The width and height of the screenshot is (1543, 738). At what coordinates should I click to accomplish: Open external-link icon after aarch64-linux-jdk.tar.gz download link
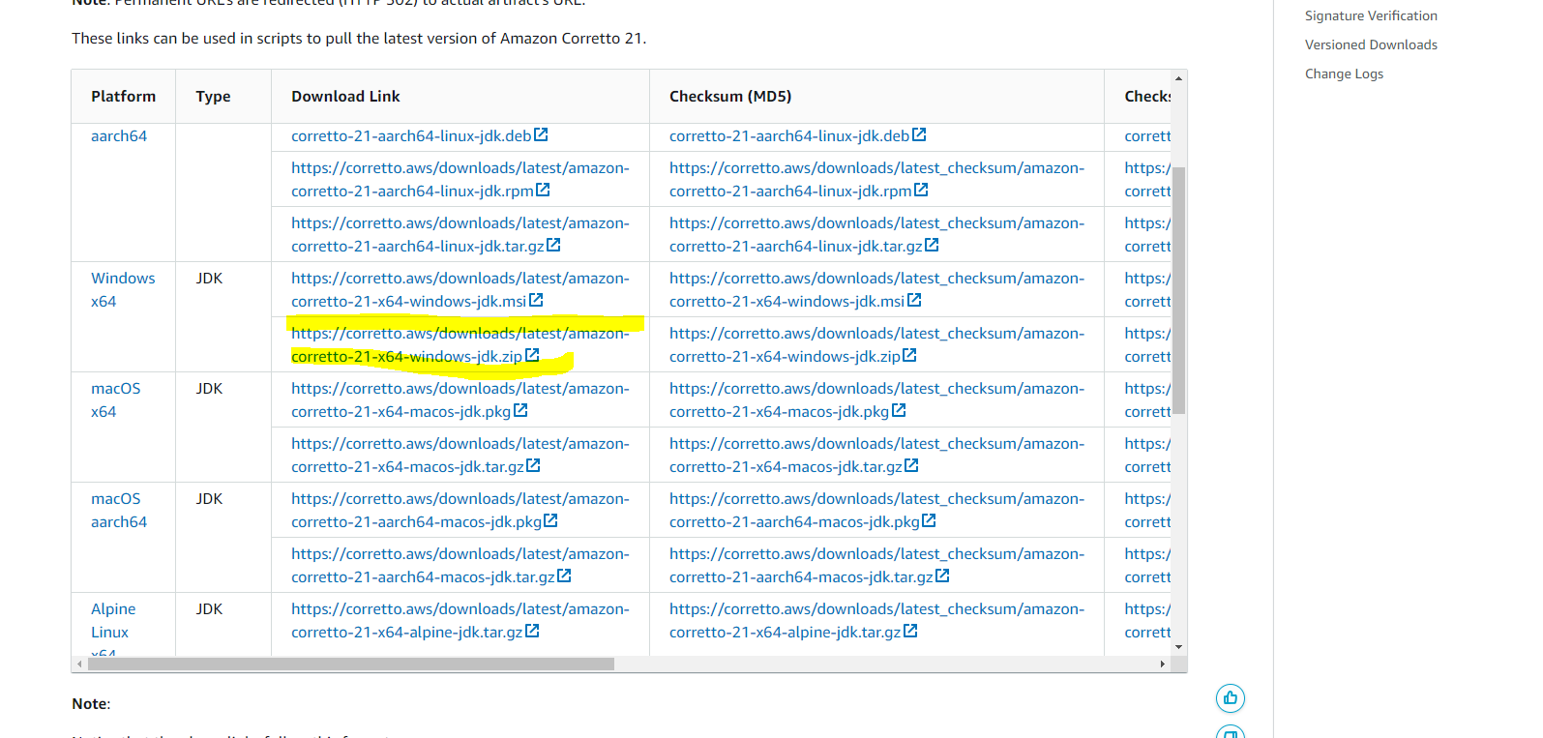[x=553, y=245]
